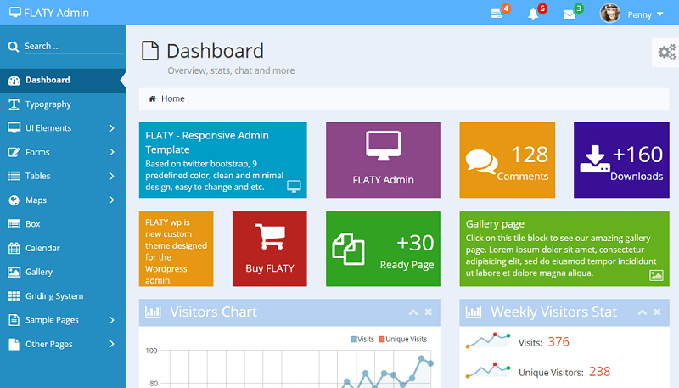Click the Typography T icon
This screenshot has width=679, height=388.
[14, 104]
